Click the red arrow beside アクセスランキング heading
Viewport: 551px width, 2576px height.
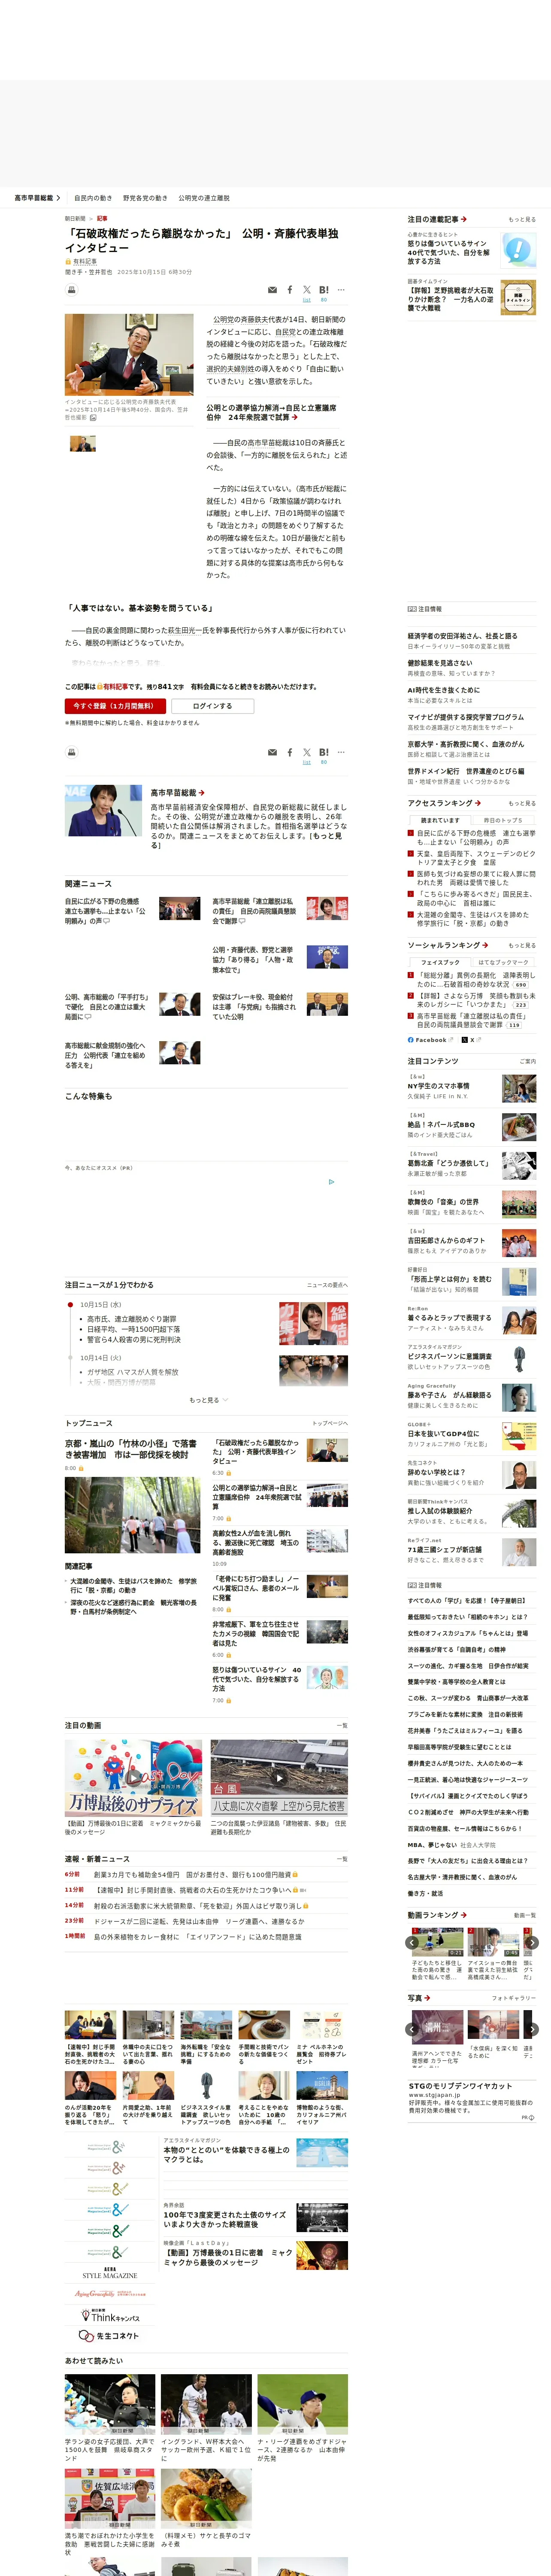point(478,803)
